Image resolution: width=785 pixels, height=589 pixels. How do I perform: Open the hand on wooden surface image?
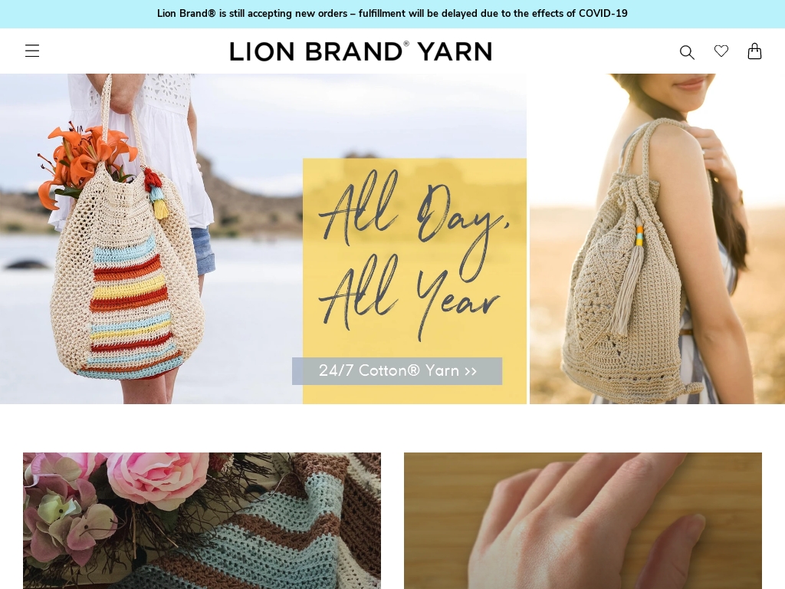[583, 521]
